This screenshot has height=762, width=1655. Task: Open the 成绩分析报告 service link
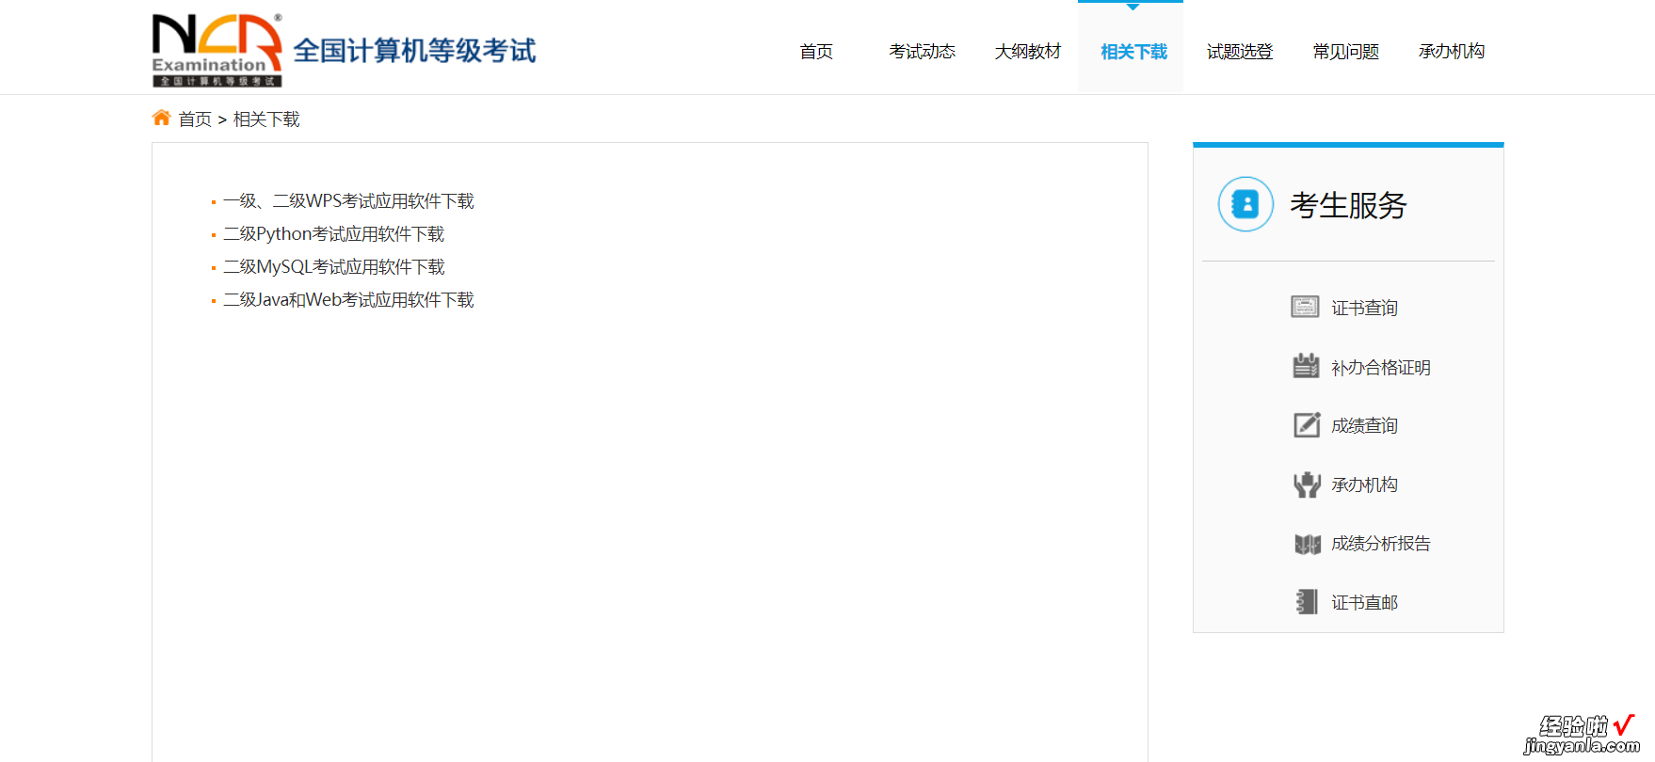click(x=1381, y=543)
